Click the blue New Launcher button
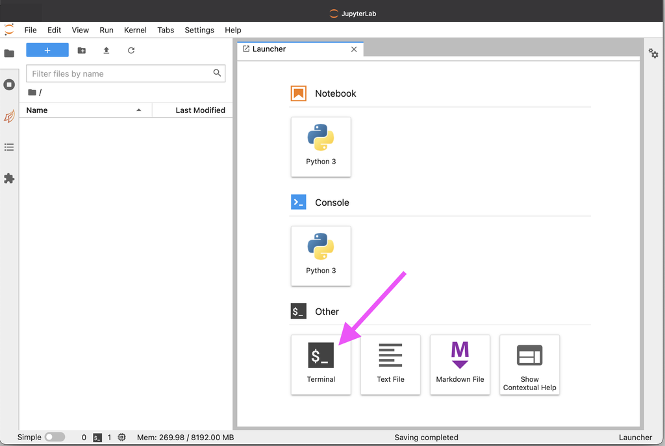This screenshot has height=446, width=665. 47,51
